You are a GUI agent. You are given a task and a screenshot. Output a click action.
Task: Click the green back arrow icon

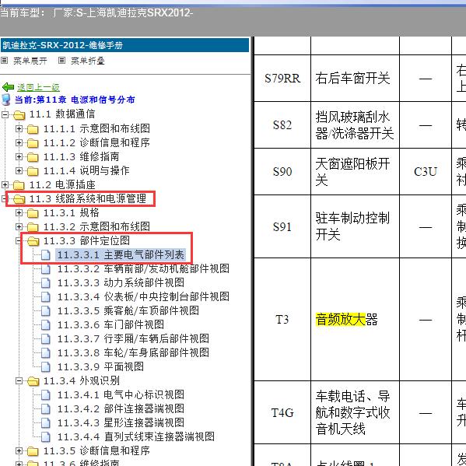8,87
